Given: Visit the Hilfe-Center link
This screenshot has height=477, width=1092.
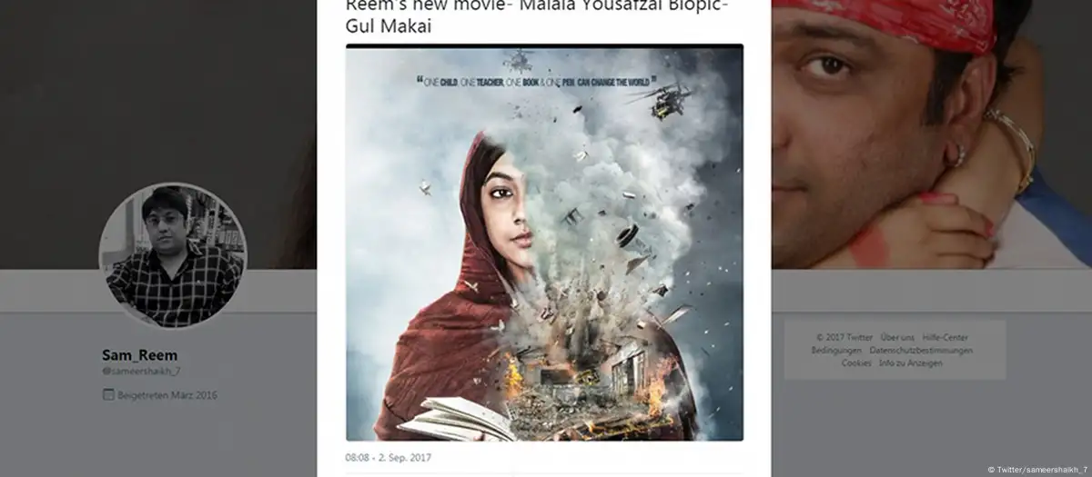Looking at the screenshot, I should (x=946, y=337).
